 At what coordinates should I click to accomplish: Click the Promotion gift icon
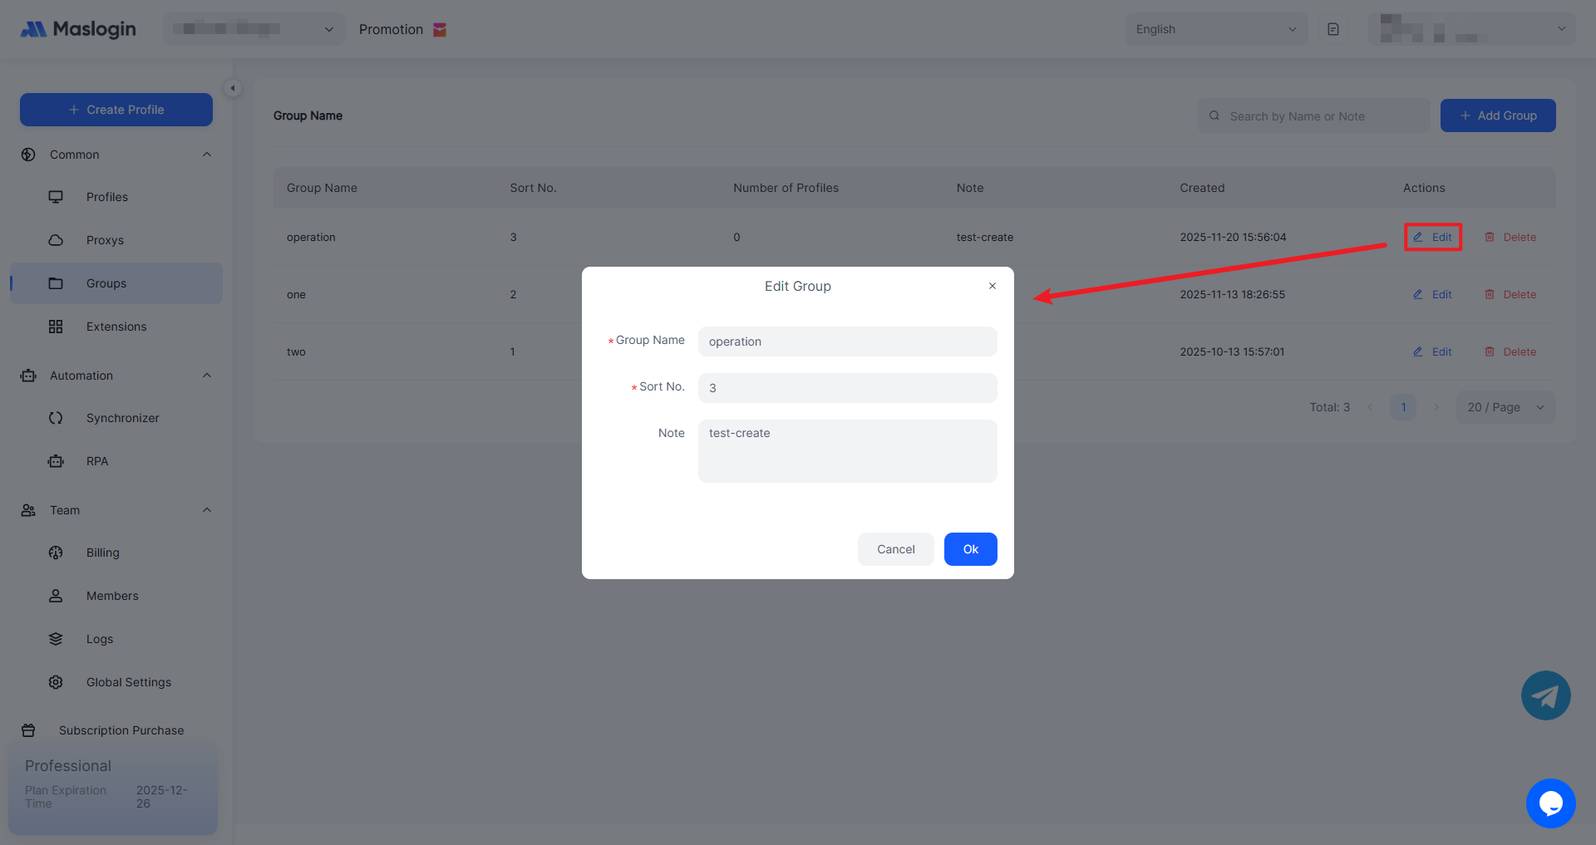click(440, 30)
